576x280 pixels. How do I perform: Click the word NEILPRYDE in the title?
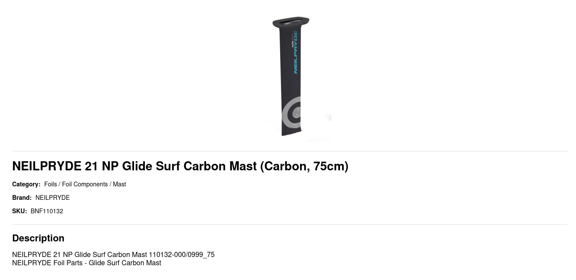47,166
